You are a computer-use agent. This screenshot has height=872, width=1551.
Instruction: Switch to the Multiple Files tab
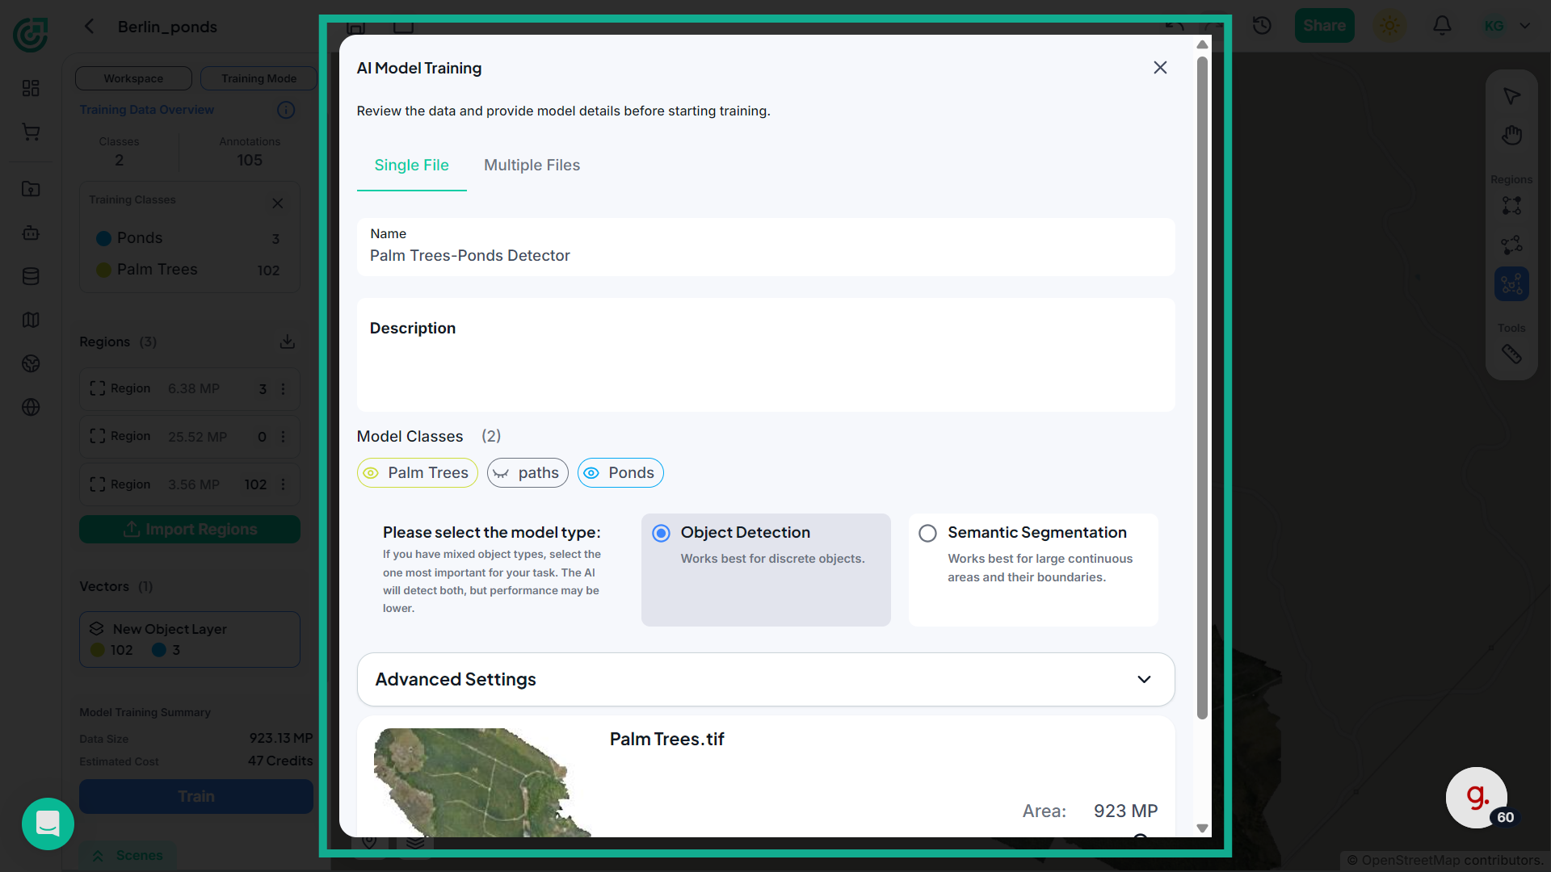point(532,165)
